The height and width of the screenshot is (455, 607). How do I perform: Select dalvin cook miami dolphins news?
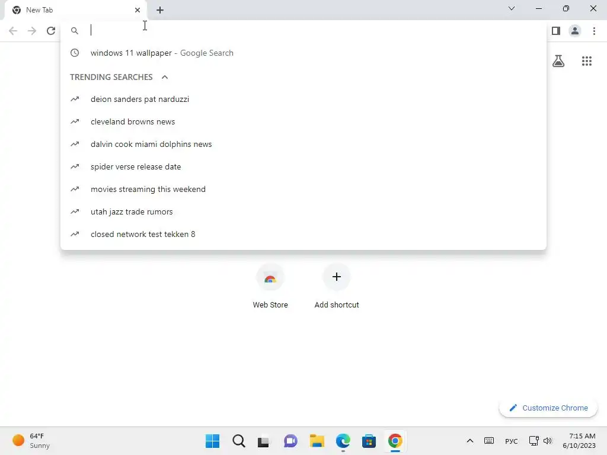coord(303,144)
